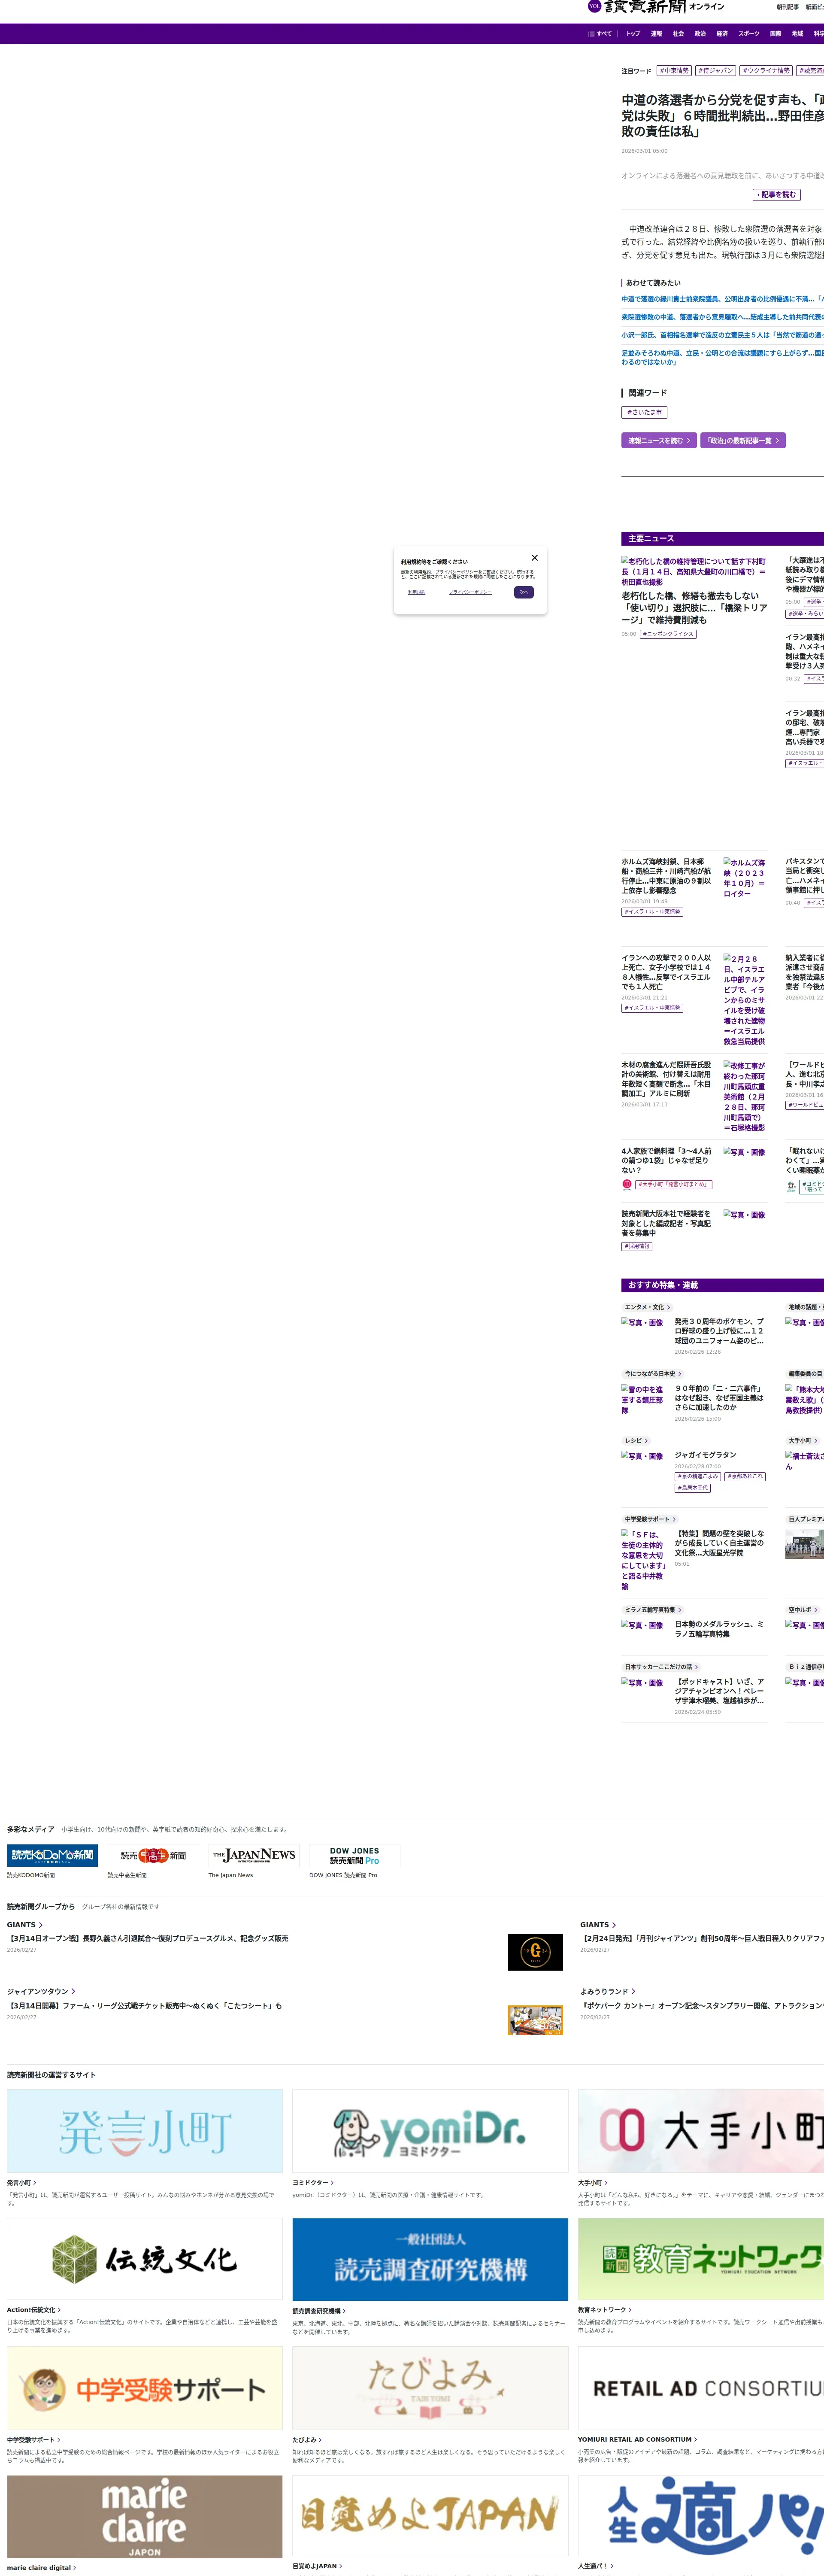The height and width of the screenshot is (2576, 824).
Task: Open the Dow Jones 読売新聞 Pro logo
Action: pos(354,1855)
